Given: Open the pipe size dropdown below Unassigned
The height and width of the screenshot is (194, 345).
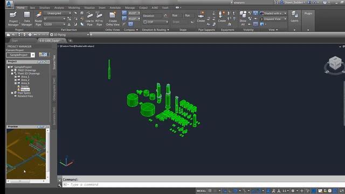Looking at the screenshot, I should pyautogui.click(x=54, y=19).
